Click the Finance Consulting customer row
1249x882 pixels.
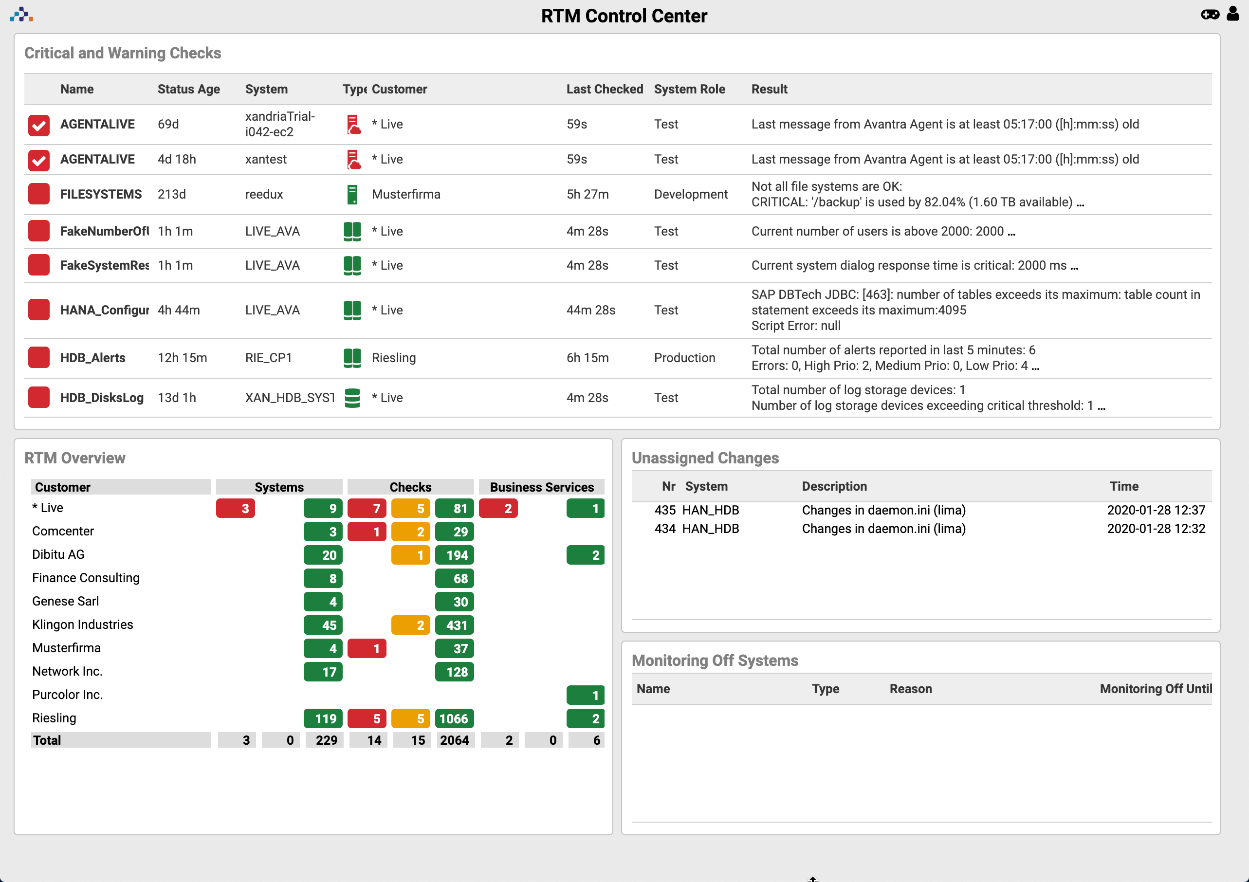[x=85, y=578]
